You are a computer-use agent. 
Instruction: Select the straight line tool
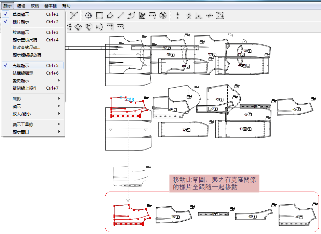click(120, 15)
